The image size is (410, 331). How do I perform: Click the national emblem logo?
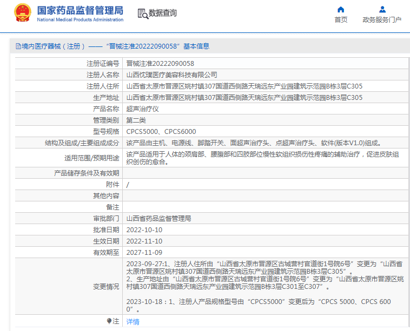[x=23, y=12]
